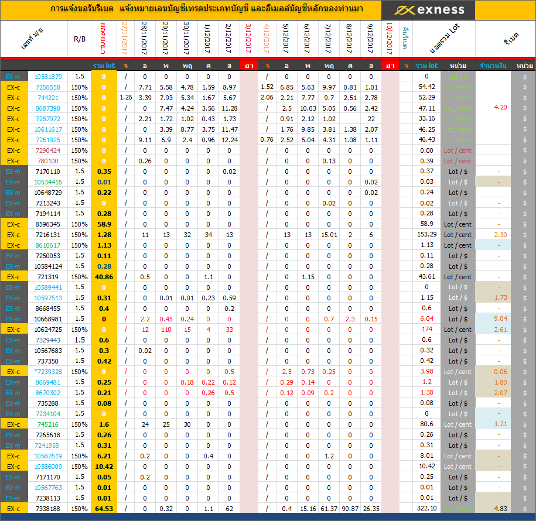
Task: Click account 7338188 in the last row
Action: coord(47,509)
